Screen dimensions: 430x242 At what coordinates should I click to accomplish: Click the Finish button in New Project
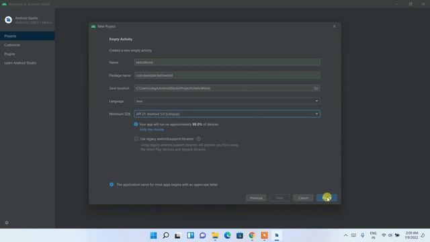[327, 198]
